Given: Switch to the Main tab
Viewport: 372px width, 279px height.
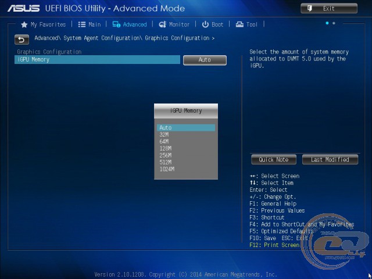Looking at the screenshot, I should [x=94, y=24].
